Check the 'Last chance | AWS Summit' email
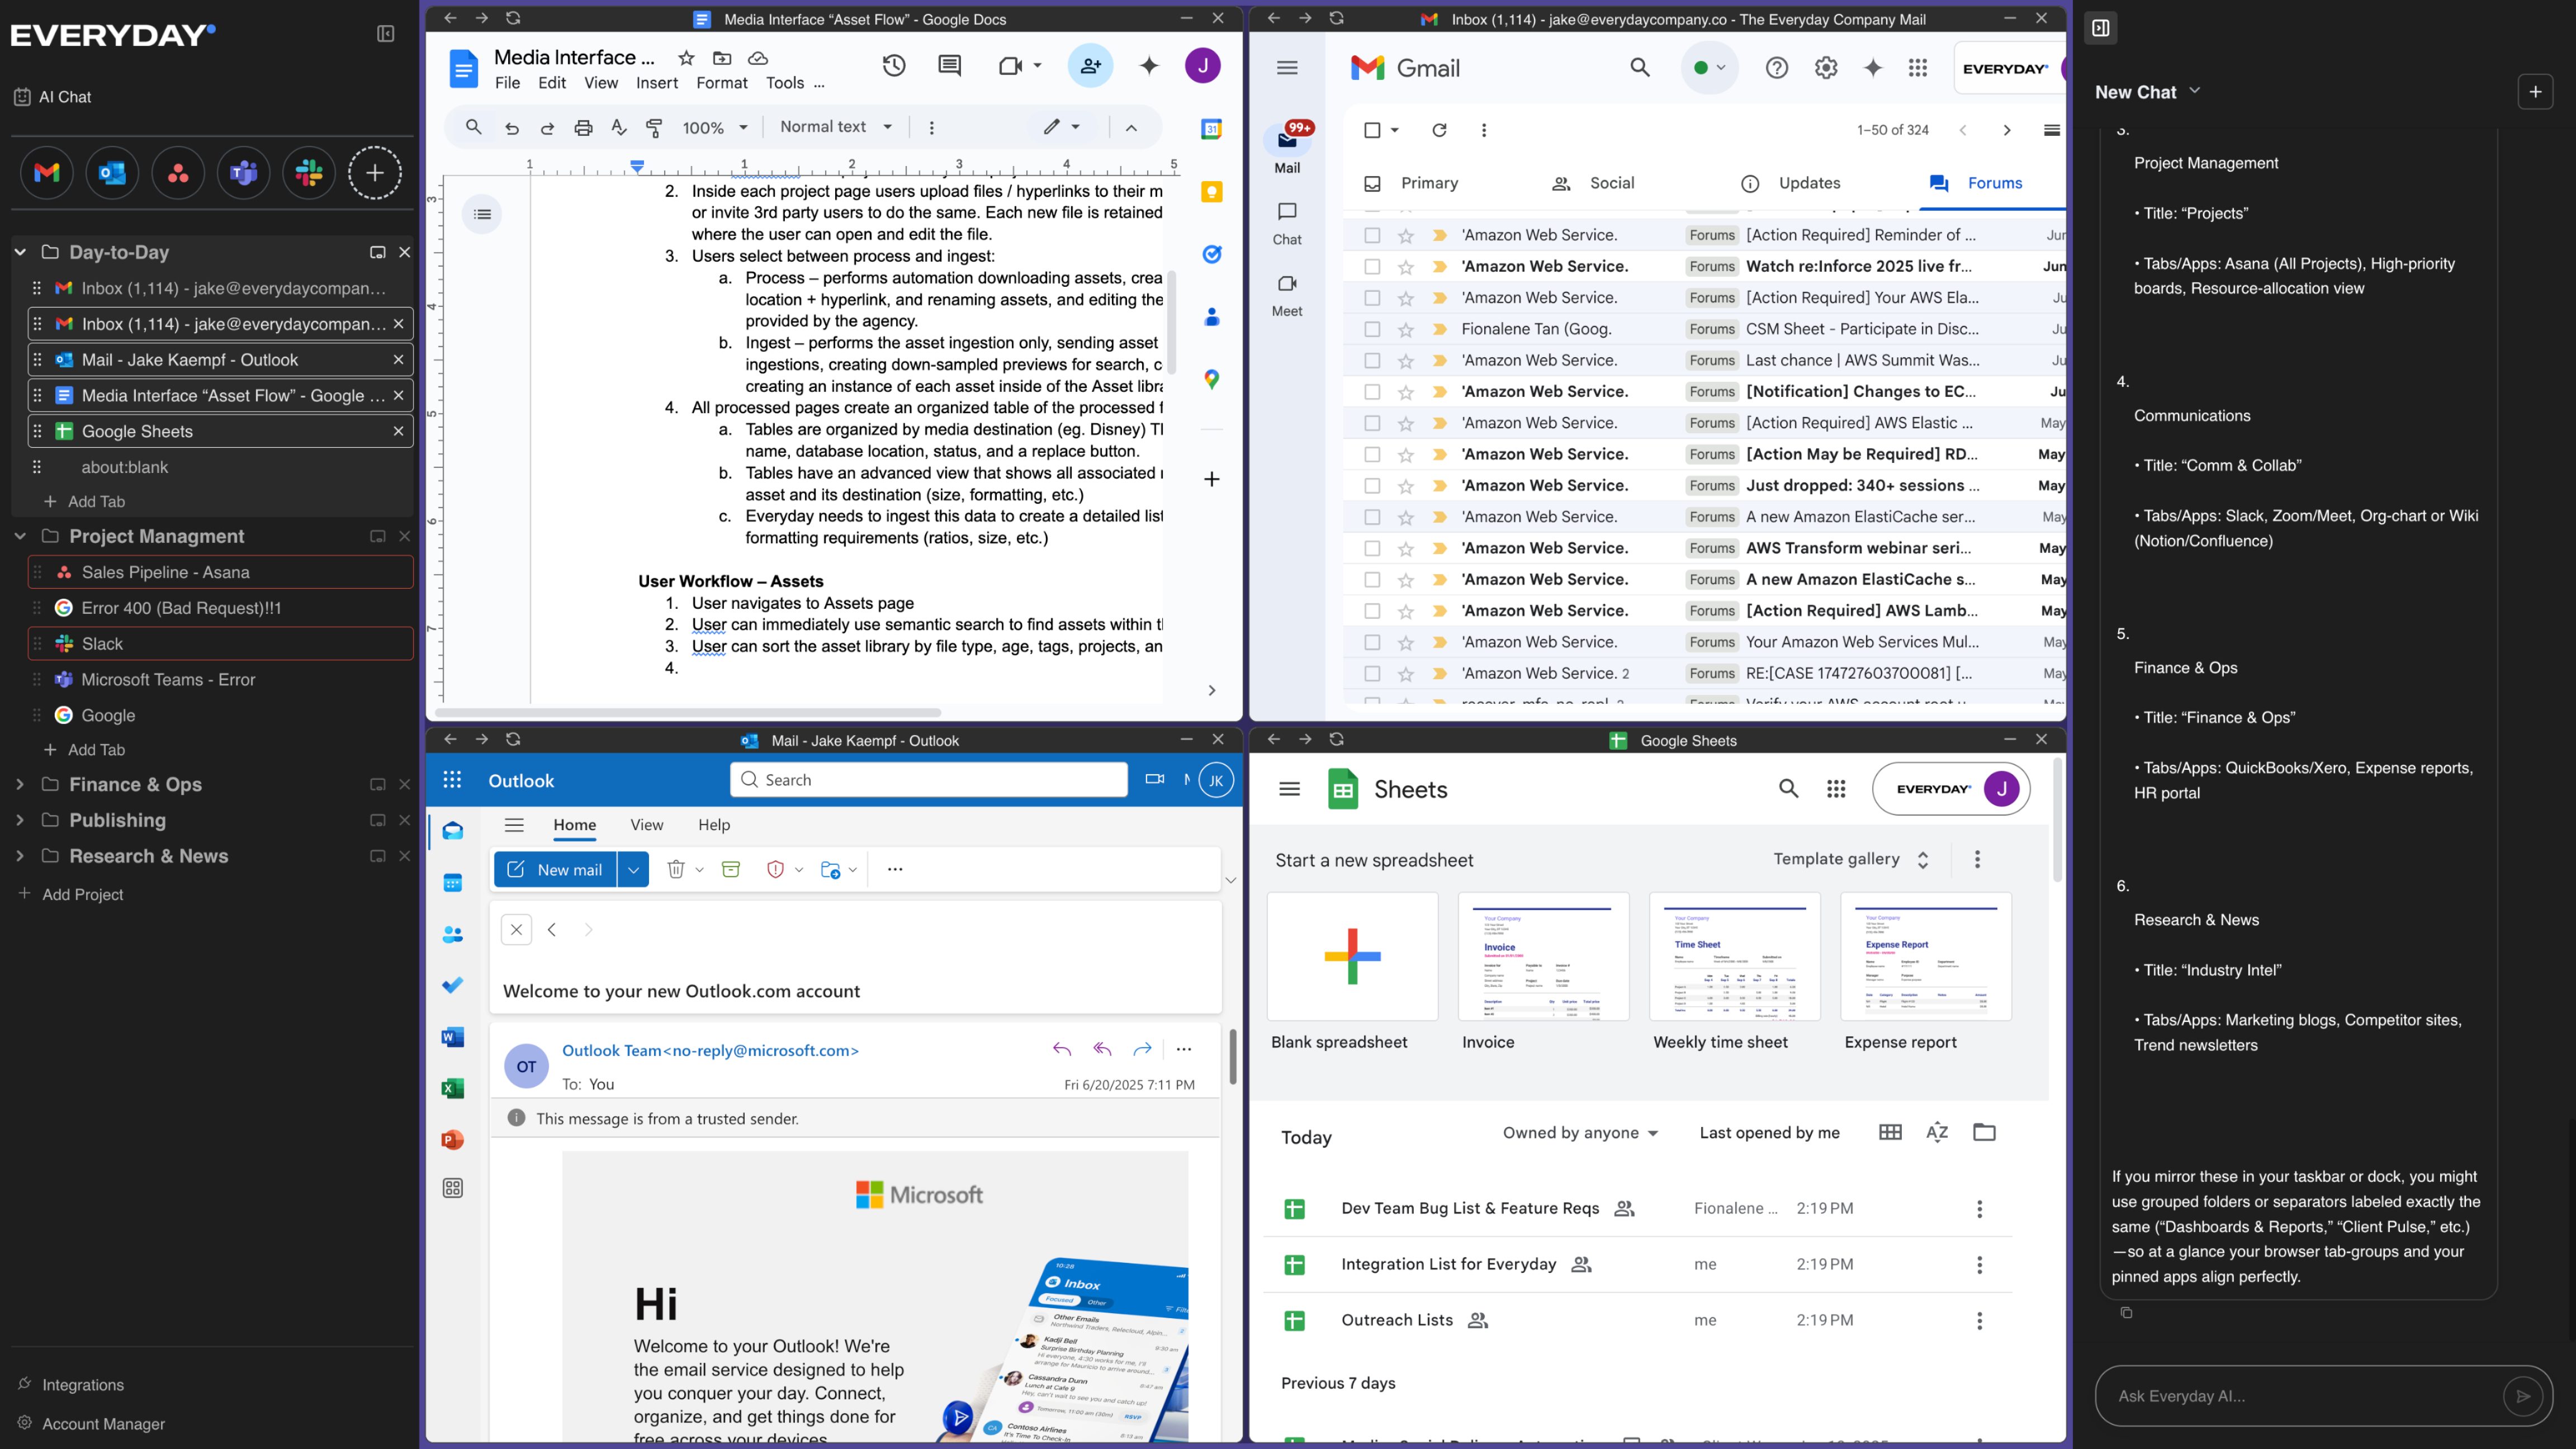Viewport: 2576px width, 1449px height. pyautogui.click(x=1372, y=360)
